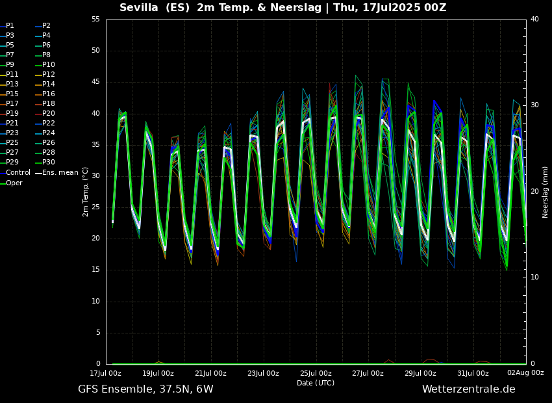The width and height of the screenshot is (552, 403).
Task: Click the Neerslag (mm) axis title
Action: 546,191
